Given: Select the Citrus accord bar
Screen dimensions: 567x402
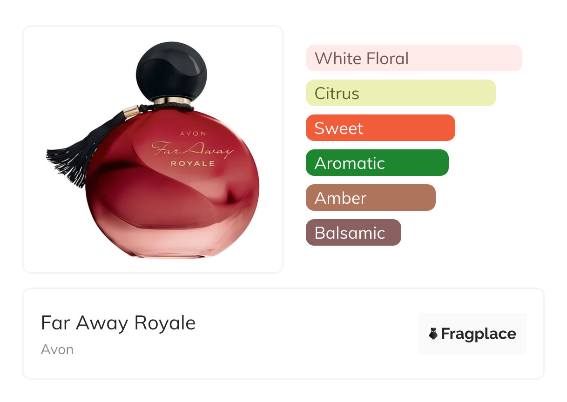Looking at the screenshot, I should 401,93.
